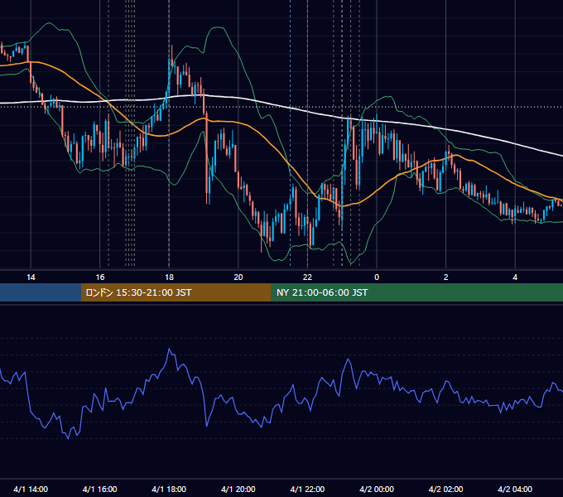563x497 pixels.
Task: Select the blue session bar before London
Action: pos(41,292)
